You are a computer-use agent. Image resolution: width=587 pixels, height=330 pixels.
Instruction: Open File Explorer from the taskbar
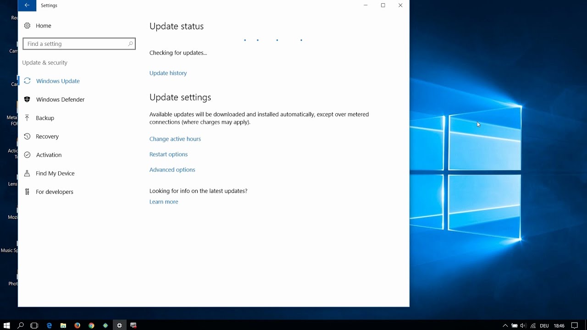pyautogui.click(x=63, y=325)
